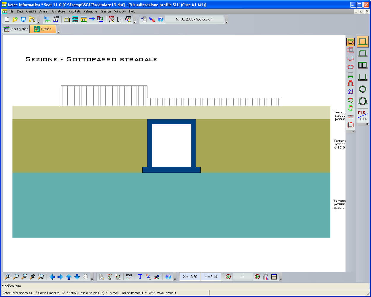This screenshot has height=297, width=371.
Task: Choose the double-cell box section icon
Action: [362, 65]
